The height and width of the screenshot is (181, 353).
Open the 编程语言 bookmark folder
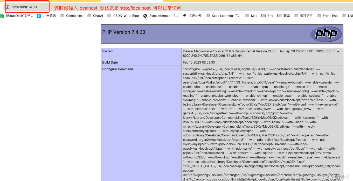click(x=303, y=16)
